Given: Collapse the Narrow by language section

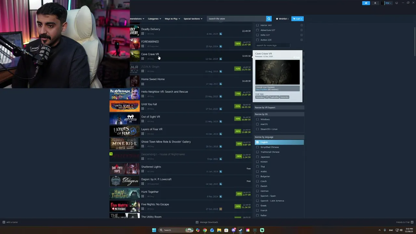Looking at the screenshot, I should [x=279, y=137].
